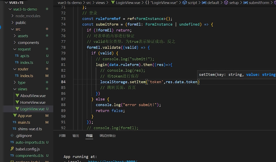Collapse the src folder chevron
The image size is (276, 162).
tap(12, 29)
